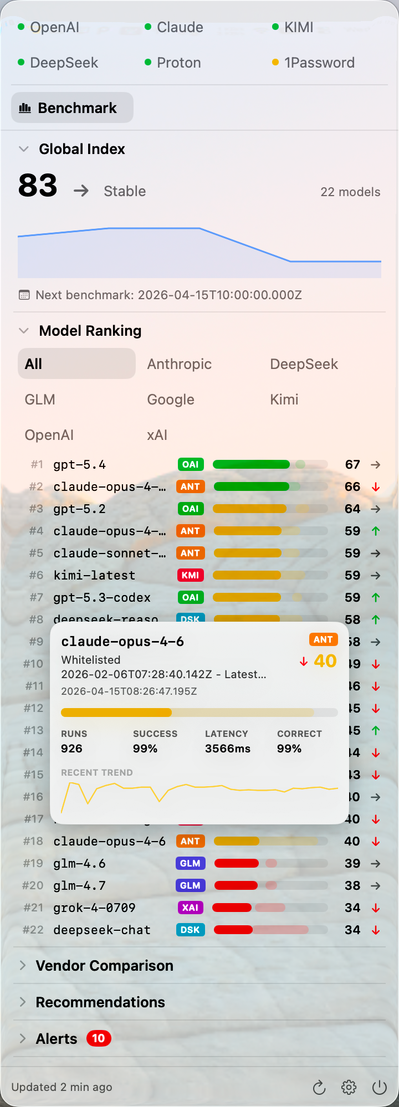Screen dimensions: 399x1107
Task: Click the power icon at bottom right
Action: point(379,1088)
